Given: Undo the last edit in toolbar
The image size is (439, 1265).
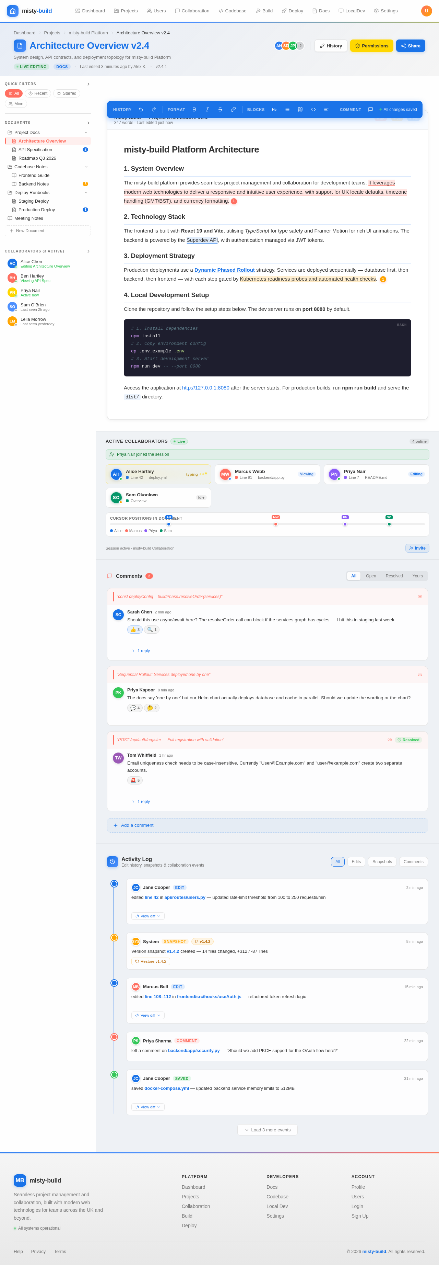Looking at the screenshot, I should click(141, 110).
